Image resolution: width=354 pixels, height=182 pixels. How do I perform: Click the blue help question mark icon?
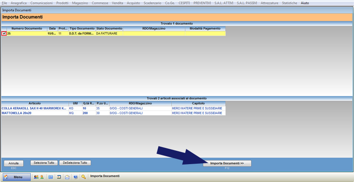pyautogui.click(x=75, y=177)
